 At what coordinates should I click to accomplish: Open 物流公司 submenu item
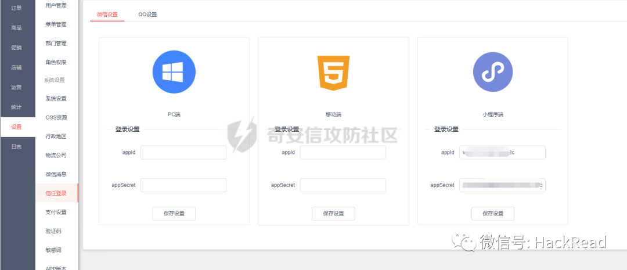point(56,155)
